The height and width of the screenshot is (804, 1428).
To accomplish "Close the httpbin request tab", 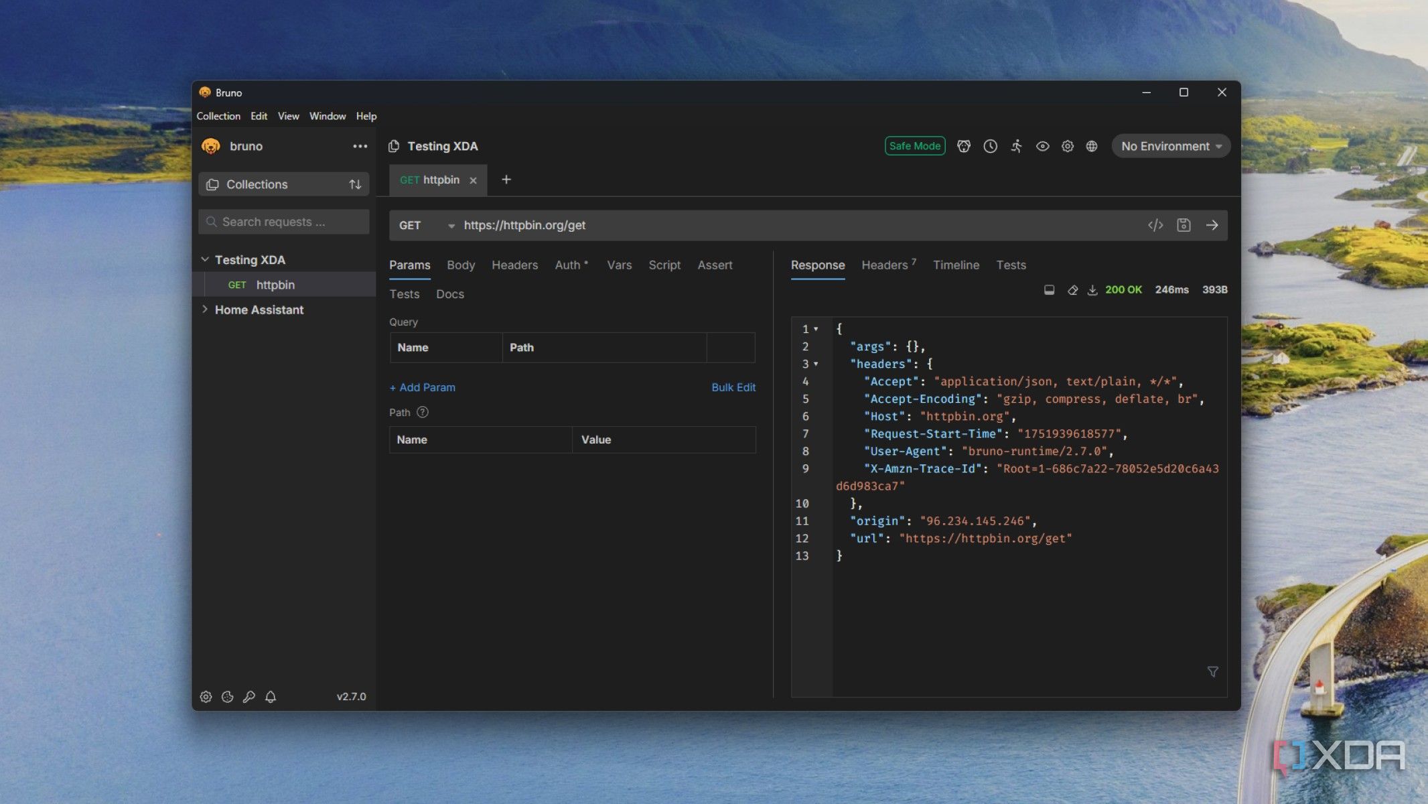I will pyautogui.click(x=473, y=180).
